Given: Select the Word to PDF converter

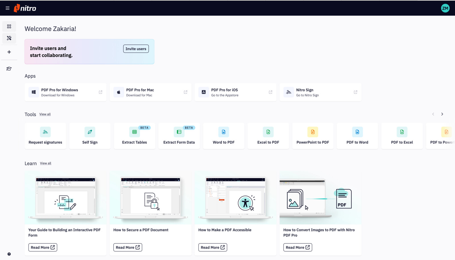Looking at the screenshot, I should tap(224, 136).
